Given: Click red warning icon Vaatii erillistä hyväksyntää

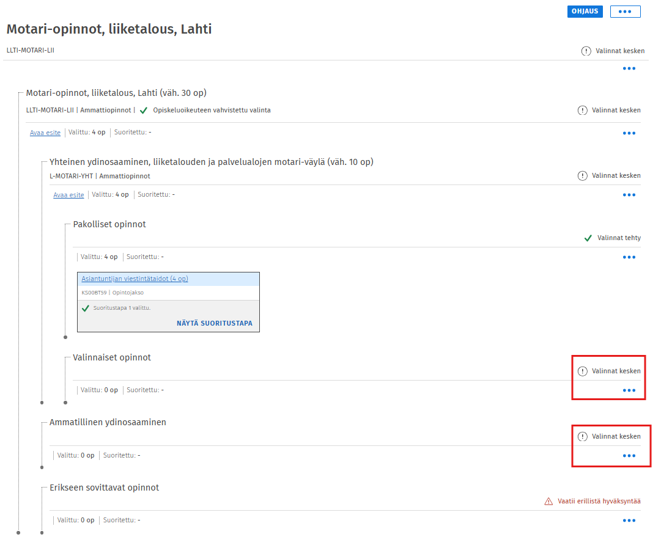Looking at the screenshot, I should pos(548,502).
